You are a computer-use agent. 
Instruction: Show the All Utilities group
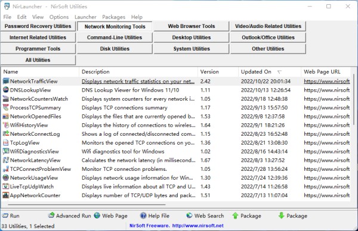38,60
